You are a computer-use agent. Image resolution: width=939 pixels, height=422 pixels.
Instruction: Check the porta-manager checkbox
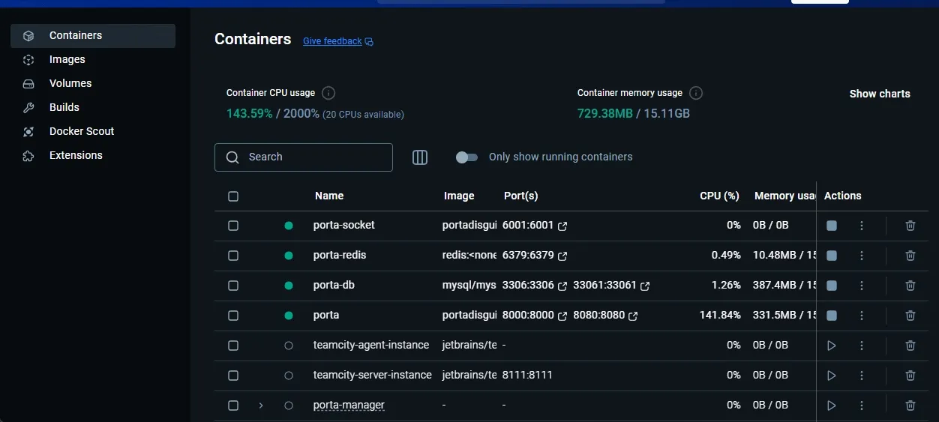pyautogui.click(x=233, y=406)
